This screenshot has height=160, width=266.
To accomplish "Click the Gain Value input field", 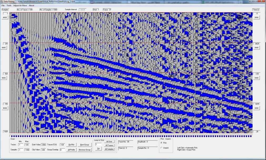I will [43, 145].
